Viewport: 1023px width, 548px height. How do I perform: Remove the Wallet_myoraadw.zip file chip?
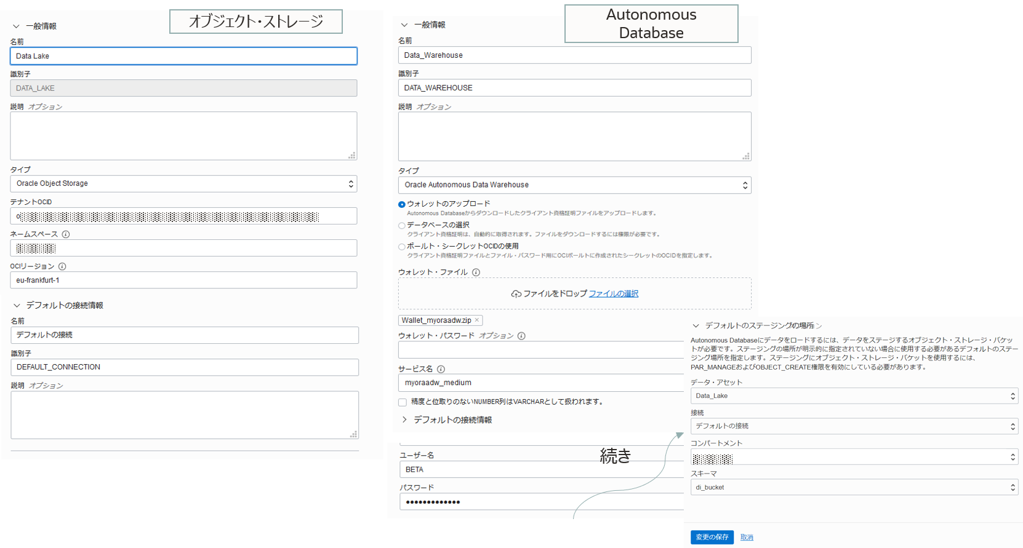click(477, 320)
